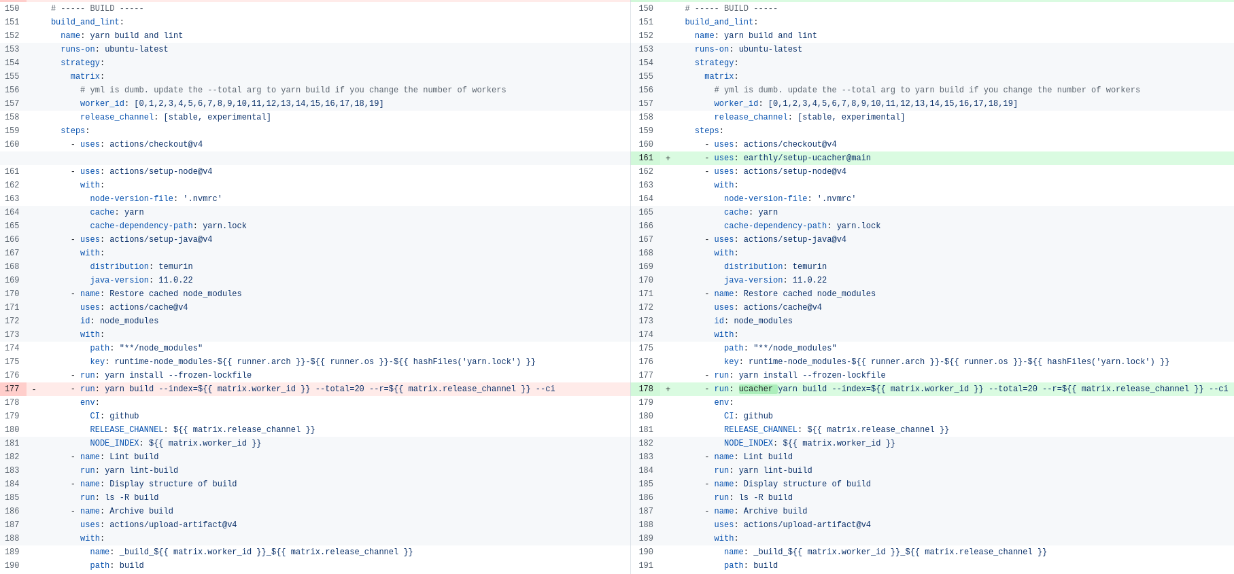Click the worker_id list in left pane
The width and height of the screenshot is (1234, 574).
[x=232, y=103]
